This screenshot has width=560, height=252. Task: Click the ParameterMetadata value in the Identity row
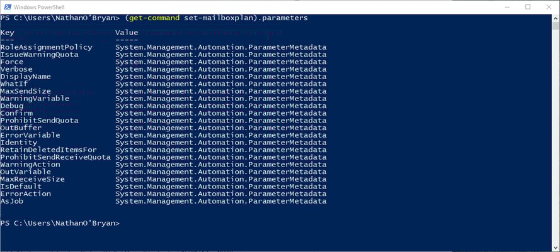(220, 143)
